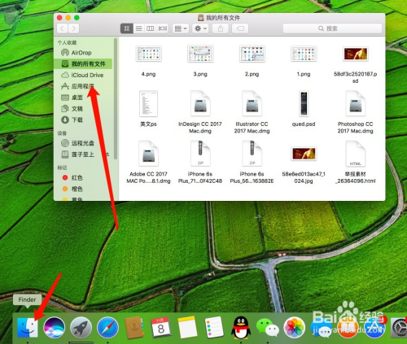Open Safari from the Dock
The width and height of the screenshot is (407, 344).
pos(107,328)
